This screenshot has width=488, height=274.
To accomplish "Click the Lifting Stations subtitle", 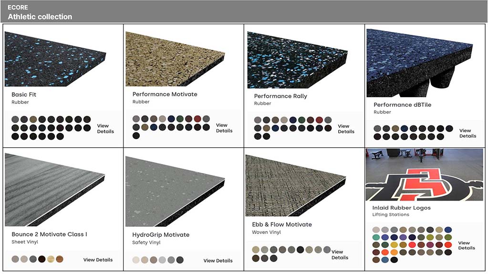I will pos(391,214).
